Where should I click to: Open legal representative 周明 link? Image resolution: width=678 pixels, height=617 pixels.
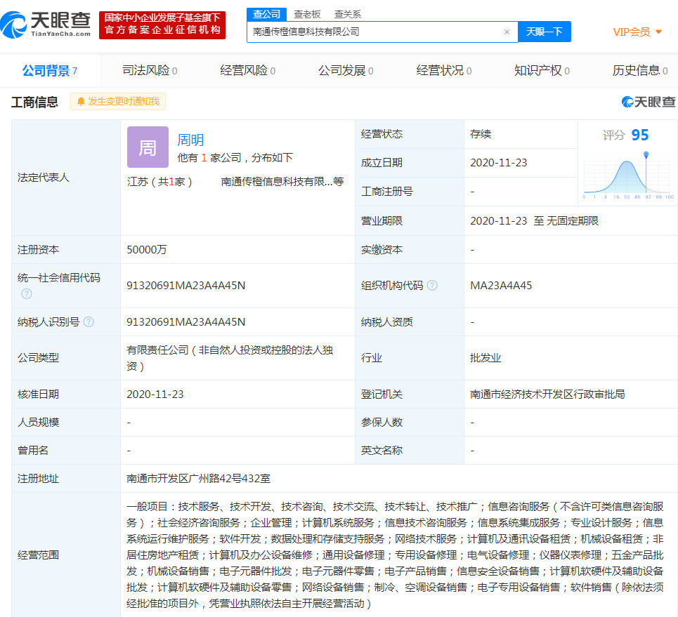point(190,140)
